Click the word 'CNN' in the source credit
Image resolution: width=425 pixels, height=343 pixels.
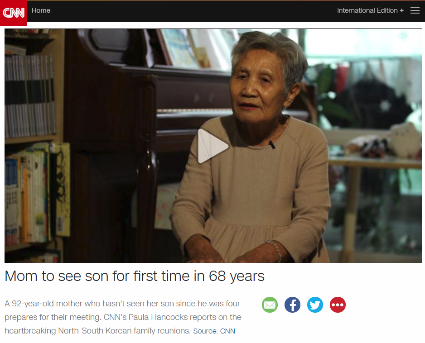(227, 331)
